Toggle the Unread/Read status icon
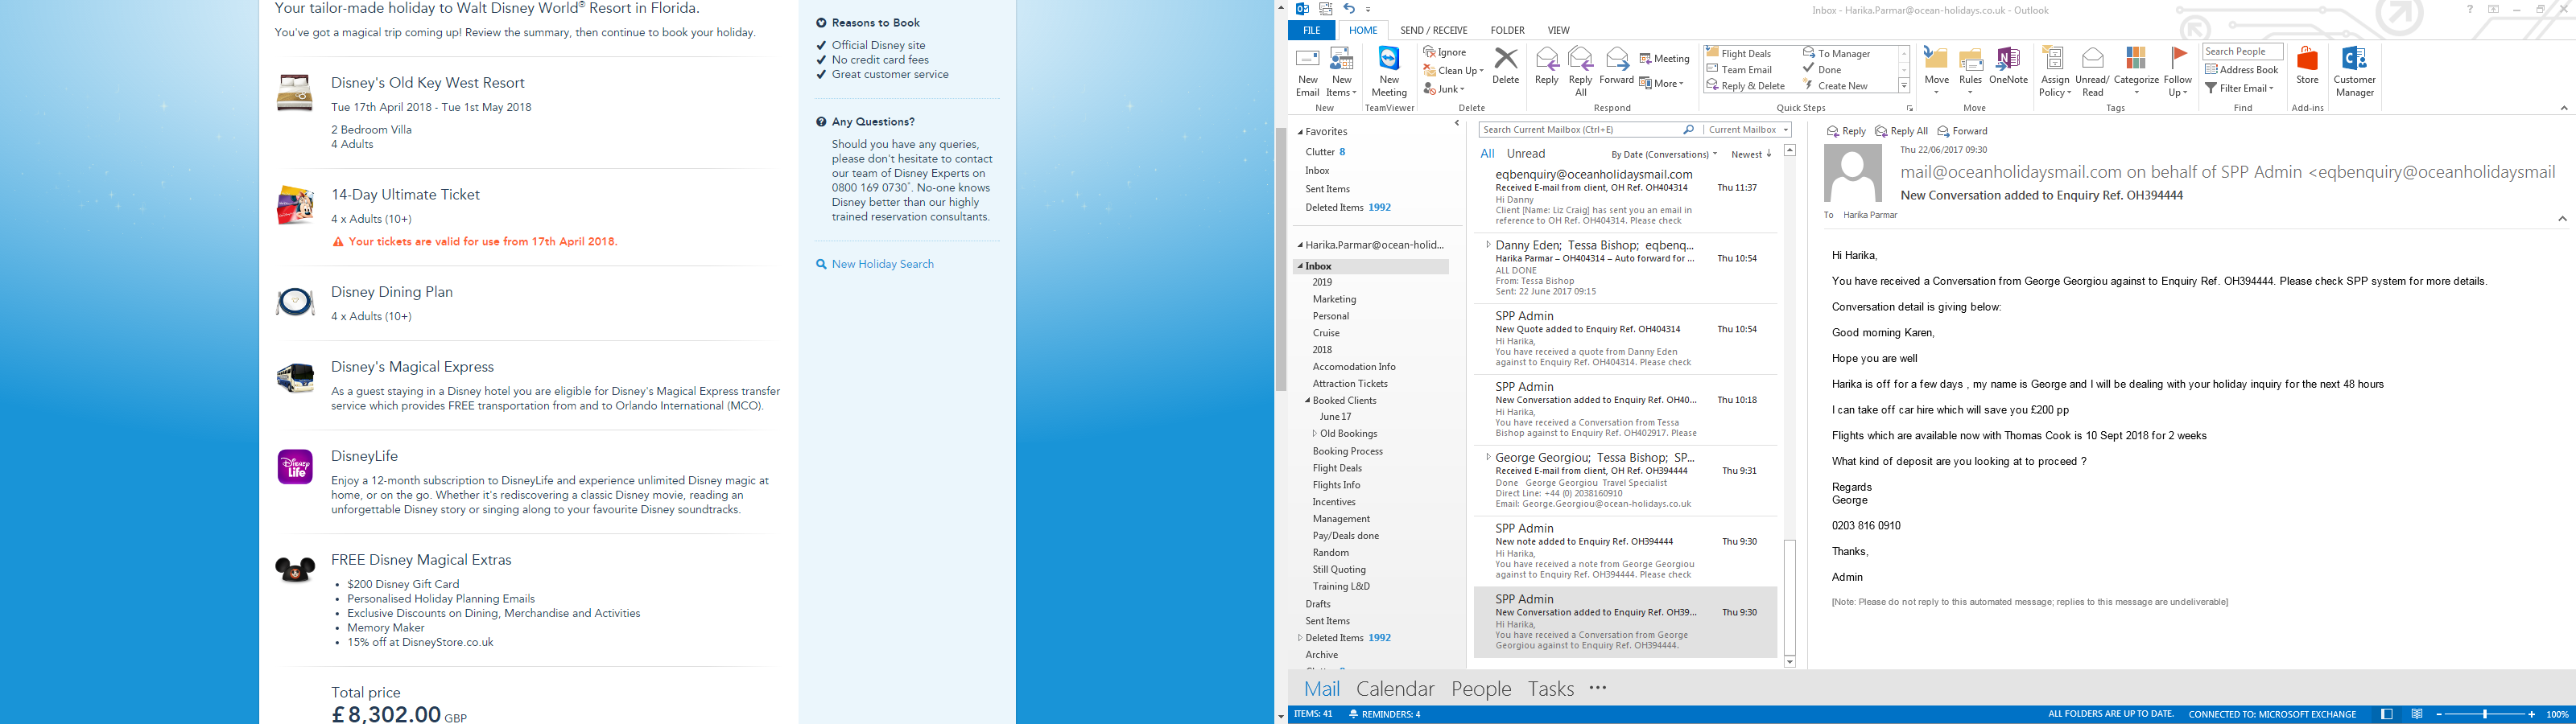 [2092, 71]
